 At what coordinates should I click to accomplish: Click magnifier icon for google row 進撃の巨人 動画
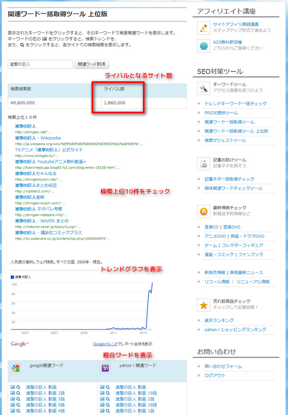tap(18, 387)
